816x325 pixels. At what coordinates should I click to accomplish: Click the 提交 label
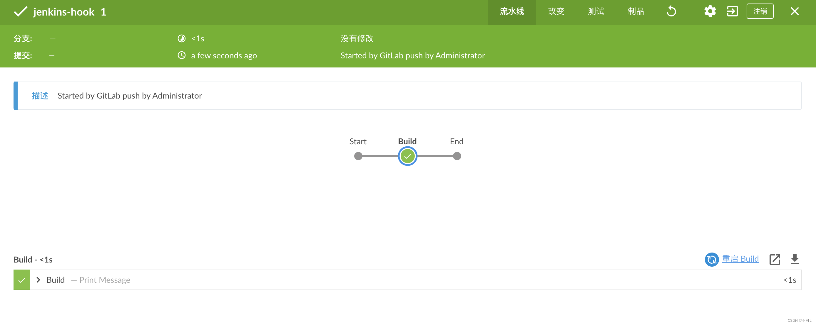pos(23,56)
